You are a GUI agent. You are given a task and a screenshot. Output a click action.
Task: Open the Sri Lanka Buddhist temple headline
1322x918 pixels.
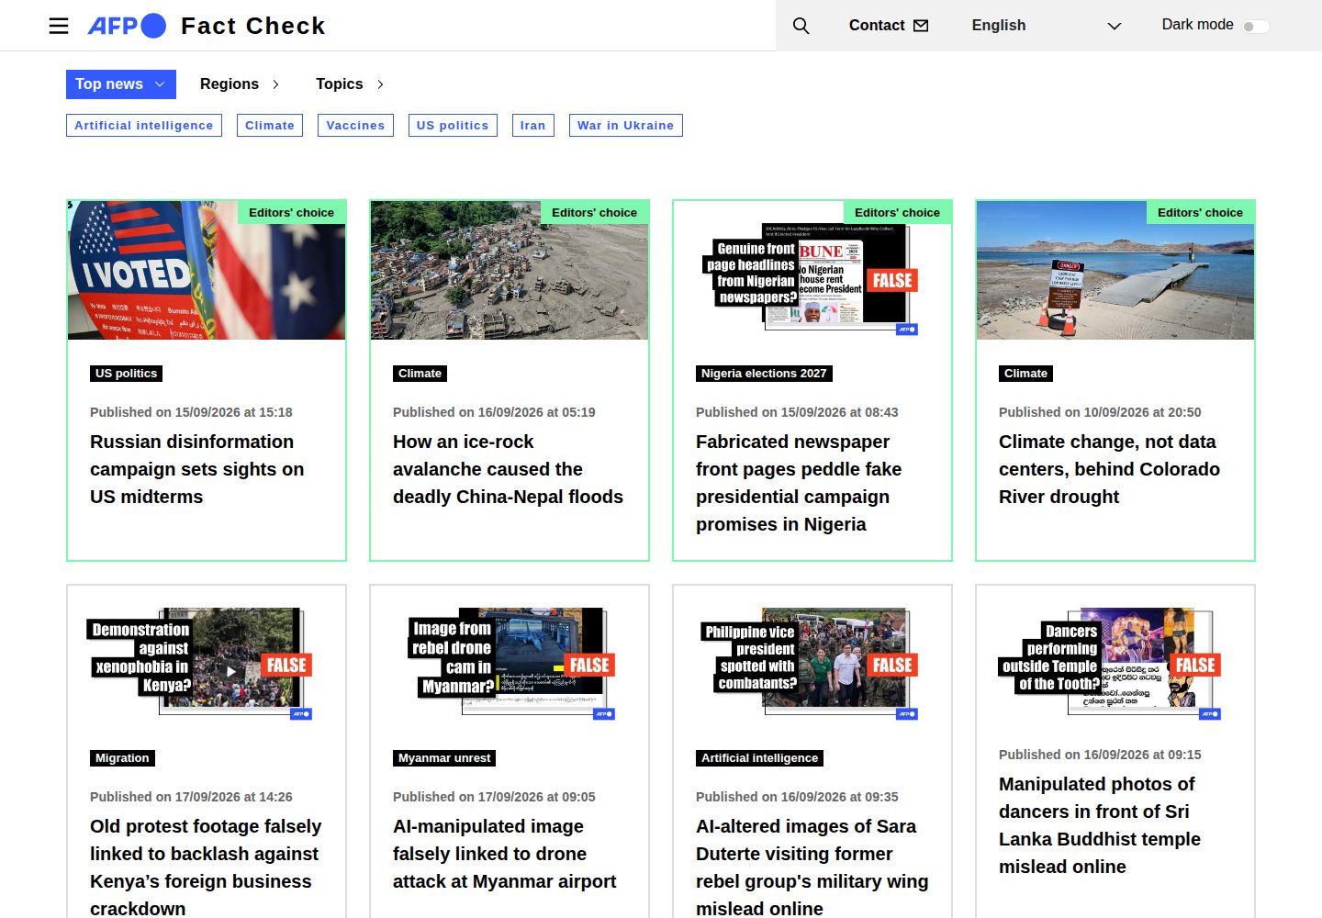coord(1100,825)
